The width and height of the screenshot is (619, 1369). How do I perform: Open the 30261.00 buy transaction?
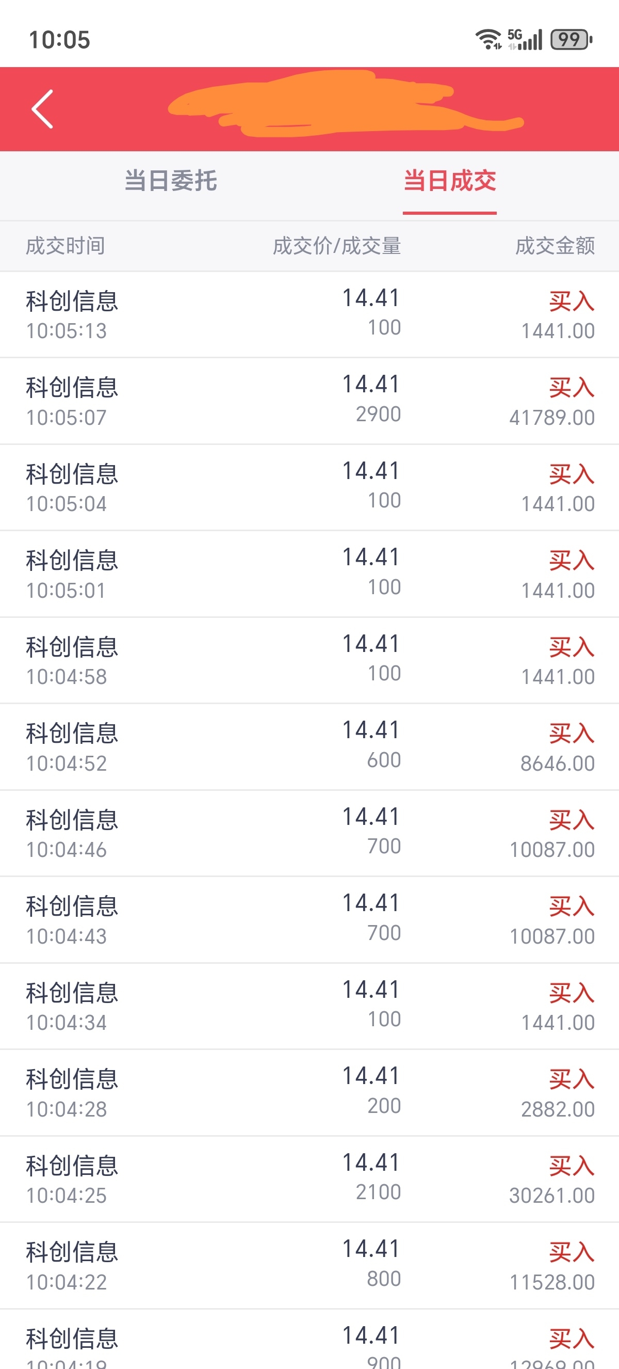(309, 1179)
